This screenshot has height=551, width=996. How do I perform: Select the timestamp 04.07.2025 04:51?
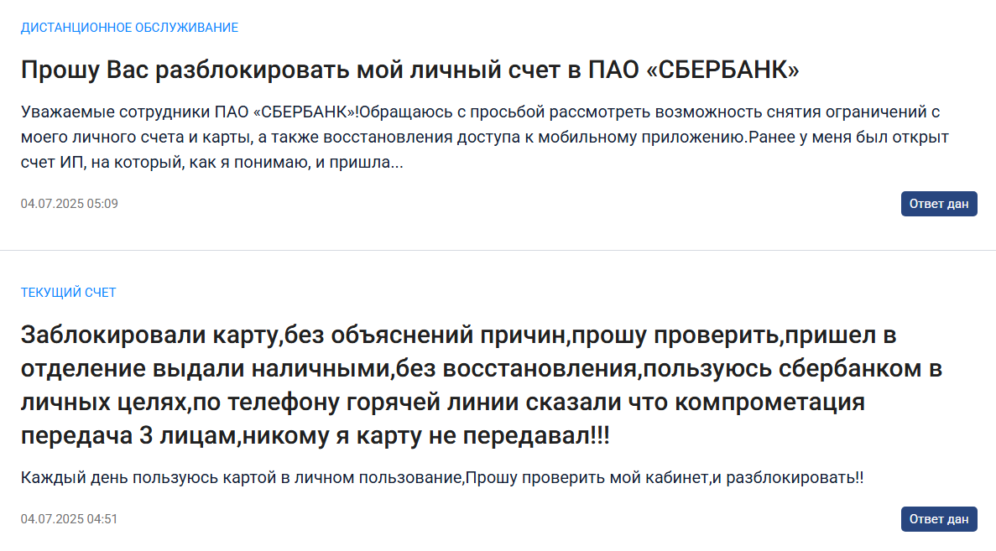click(70, 519)
